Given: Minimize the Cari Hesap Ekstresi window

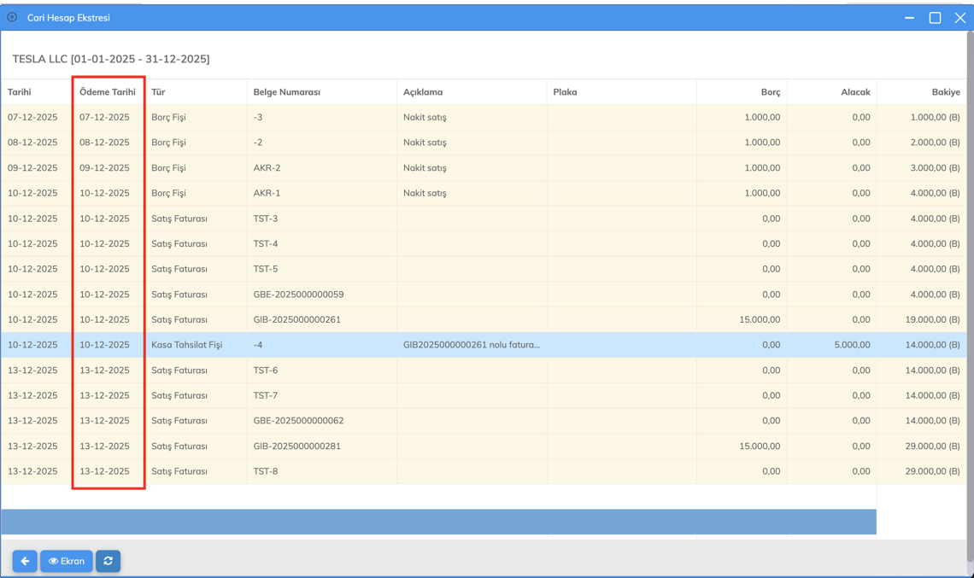Looking at the screenshot, I should 911,18.
